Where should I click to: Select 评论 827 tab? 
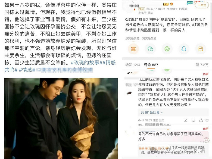point(151,65)
